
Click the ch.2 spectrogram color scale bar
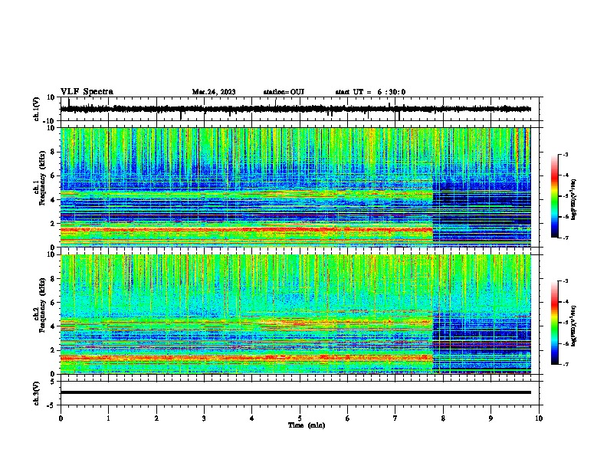click(554, 323)
